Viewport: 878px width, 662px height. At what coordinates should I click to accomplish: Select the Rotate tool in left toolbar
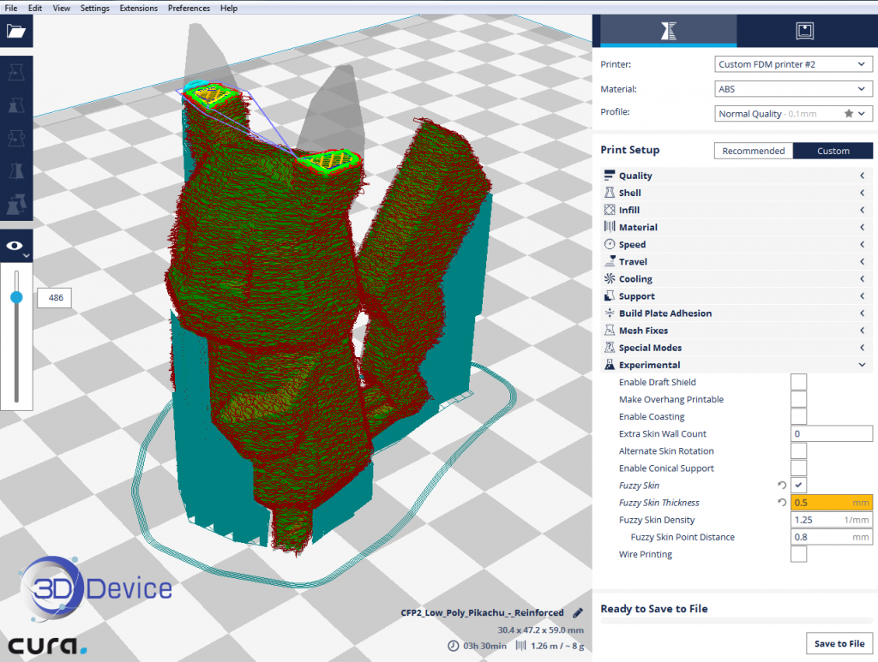click(16, 139)
